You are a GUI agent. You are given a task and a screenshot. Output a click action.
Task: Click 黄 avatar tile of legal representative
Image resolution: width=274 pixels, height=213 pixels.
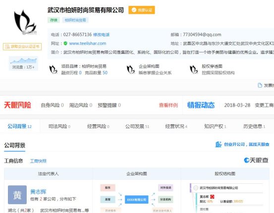coord(17,195)
